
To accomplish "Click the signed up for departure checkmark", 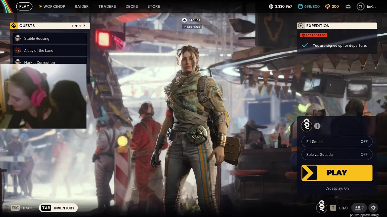I will tap(305, 46).
